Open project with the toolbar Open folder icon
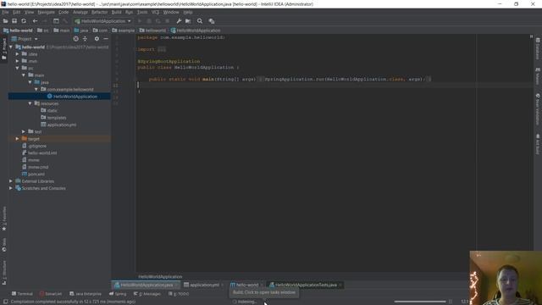 pyautogui.click(x=5, y=21)
